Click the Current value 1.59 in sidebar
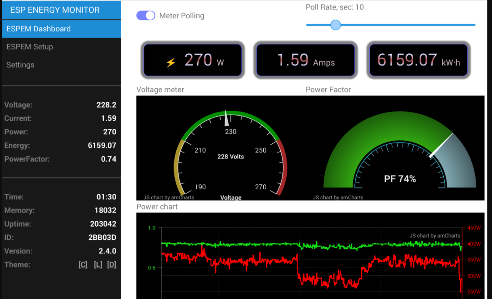Screen dimensions: 492x299 pos(108,118)
